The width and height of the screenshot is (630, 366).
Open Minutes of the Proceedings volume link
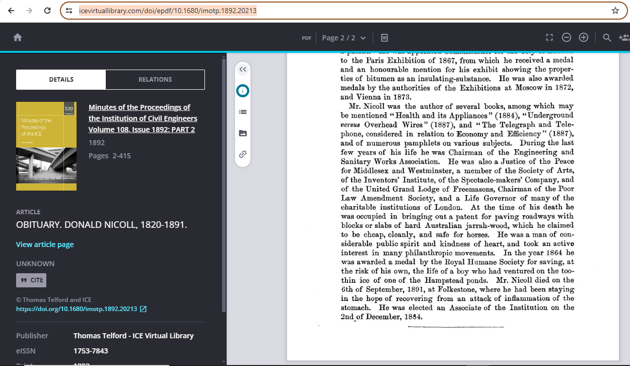[x=143, y=118]
